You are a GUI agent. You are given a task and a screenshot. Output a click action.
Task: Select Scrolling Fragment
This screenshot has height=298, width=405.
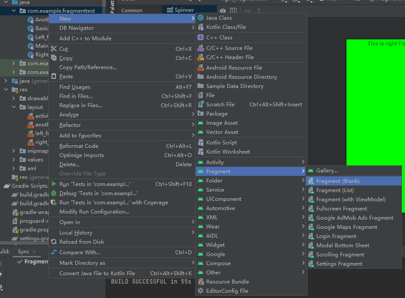coord(353,255)
